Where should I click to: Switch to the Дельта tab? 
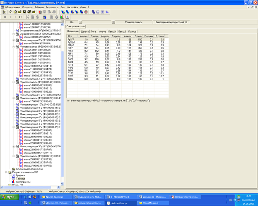click(85, 31)
